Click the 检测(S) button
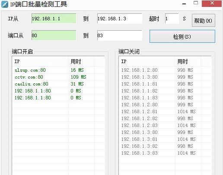The width and height of the screenshot is (223, 175). [182, 36]
